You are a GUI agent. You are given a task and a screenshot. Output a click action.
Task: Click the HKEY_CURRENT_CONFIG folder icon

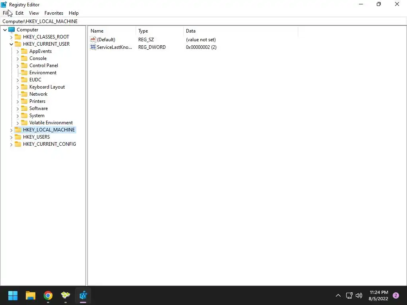click(x=18, y=144)
